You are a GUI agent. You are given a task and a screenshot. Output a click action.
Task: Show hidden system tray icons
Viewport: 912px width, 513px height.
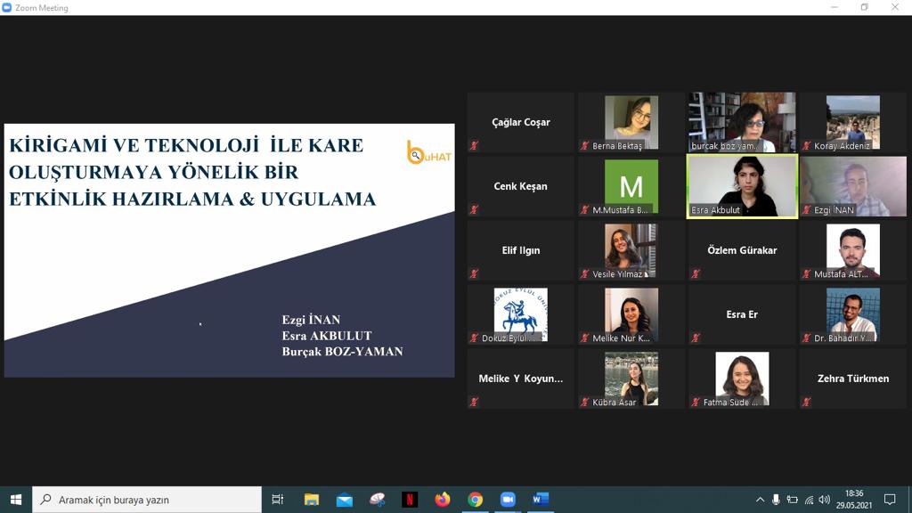coord(760,500)
